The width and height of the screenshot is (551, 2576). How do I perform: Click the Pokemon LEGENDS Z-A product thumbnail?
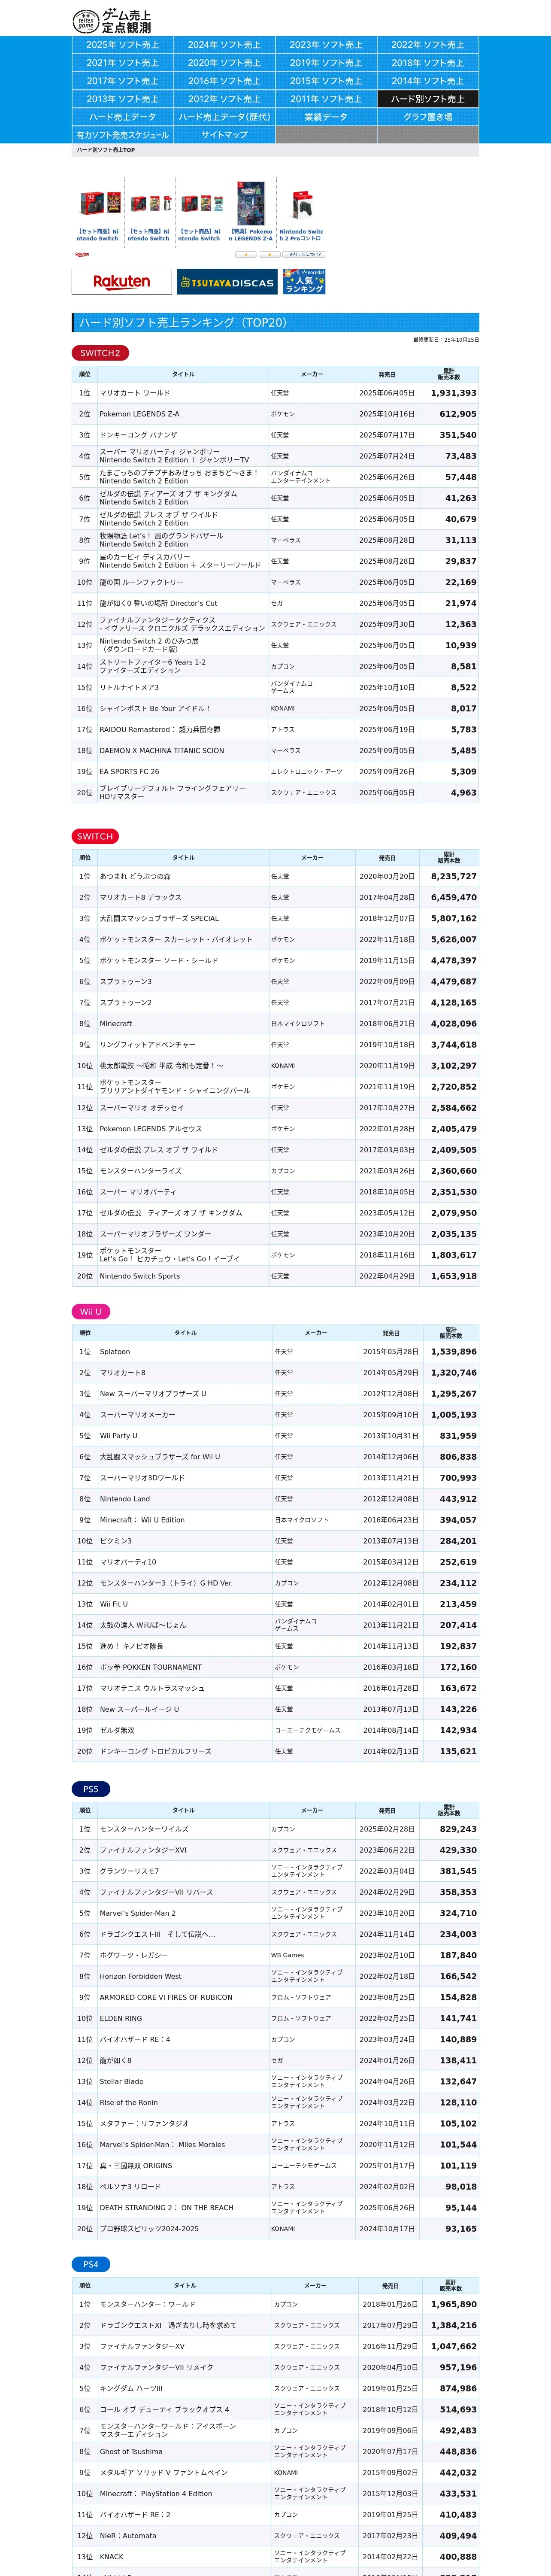click(251, 204)
